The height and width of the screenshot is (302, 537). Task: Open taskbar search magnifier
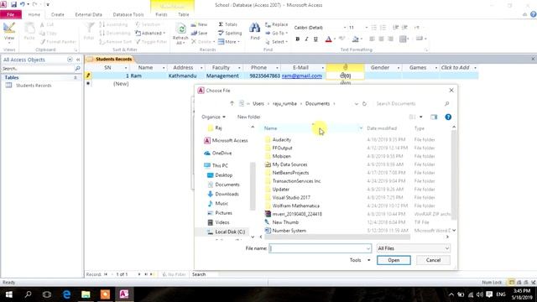coord(28,294)
